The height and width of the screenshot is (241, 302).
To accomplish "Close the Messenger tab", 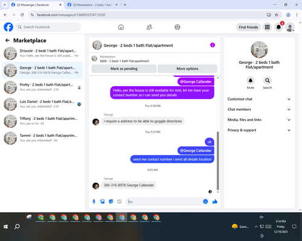I will [x=60, y=5].
